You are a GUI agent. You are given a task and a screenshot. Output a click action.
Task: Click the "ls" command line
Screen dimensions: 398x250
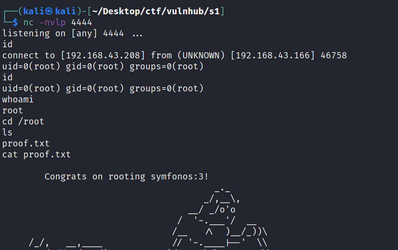point(7,133)
